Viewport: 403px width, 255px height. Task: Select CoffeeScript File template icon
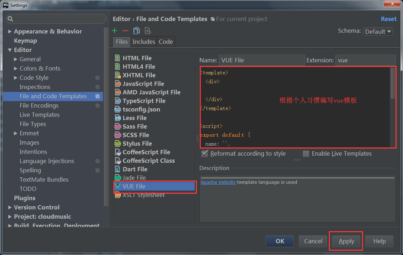pos(118,152)
